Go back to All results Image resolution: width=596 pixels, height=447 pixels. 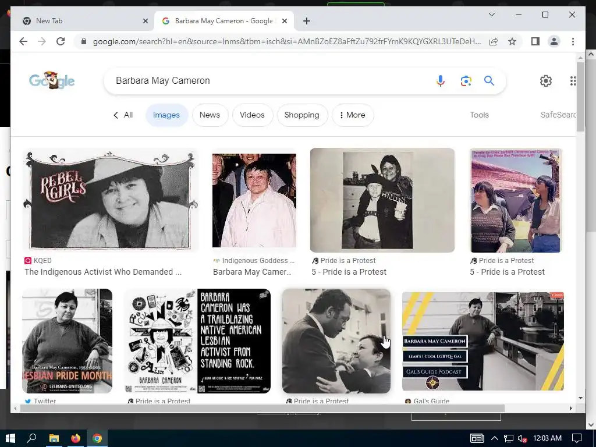click(123, 115)
